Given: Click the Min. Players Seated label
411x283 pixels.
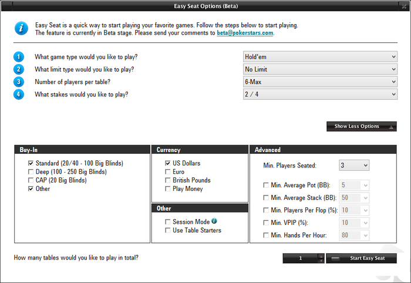Looking at the screenshot, I should [x=290, y=166].
